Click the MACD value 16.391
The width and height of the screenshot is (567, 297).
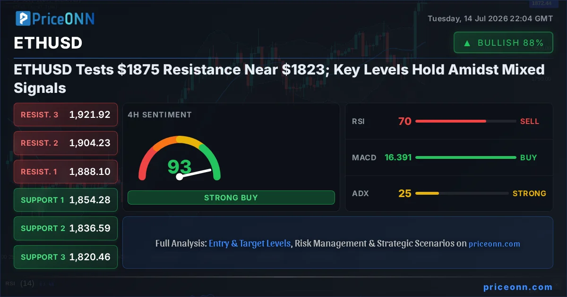398,157
